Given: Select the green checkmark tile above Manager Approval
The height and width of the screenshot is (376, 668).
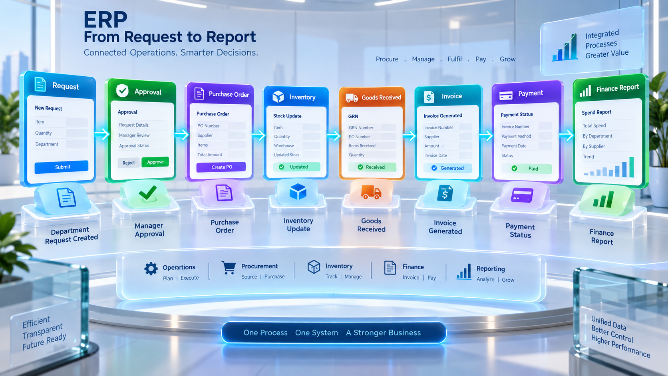Looking at the screenshot, I should (x=147, y=193).
